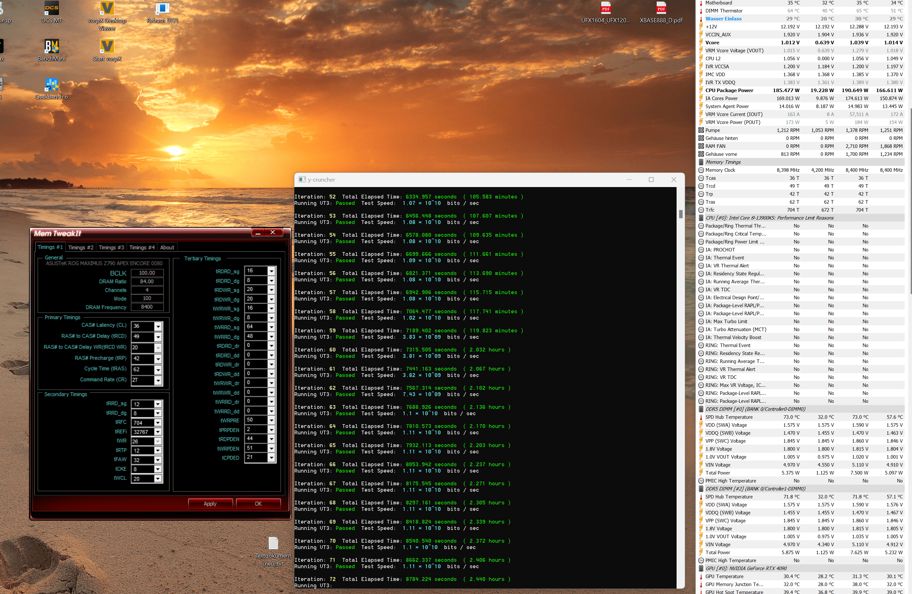Screen dimensions: 912x594
Task: Open the About tab in Mem TweakIt
Action: pos(167,248)
